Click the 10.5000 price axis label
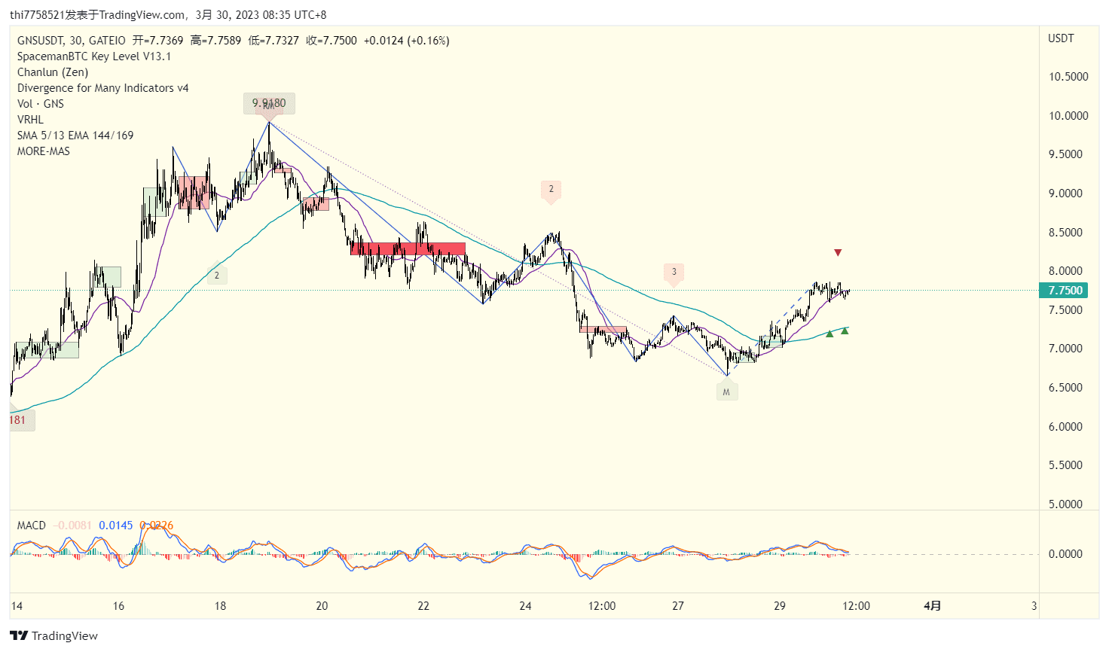1109x652 pixels. point(1068,77)
